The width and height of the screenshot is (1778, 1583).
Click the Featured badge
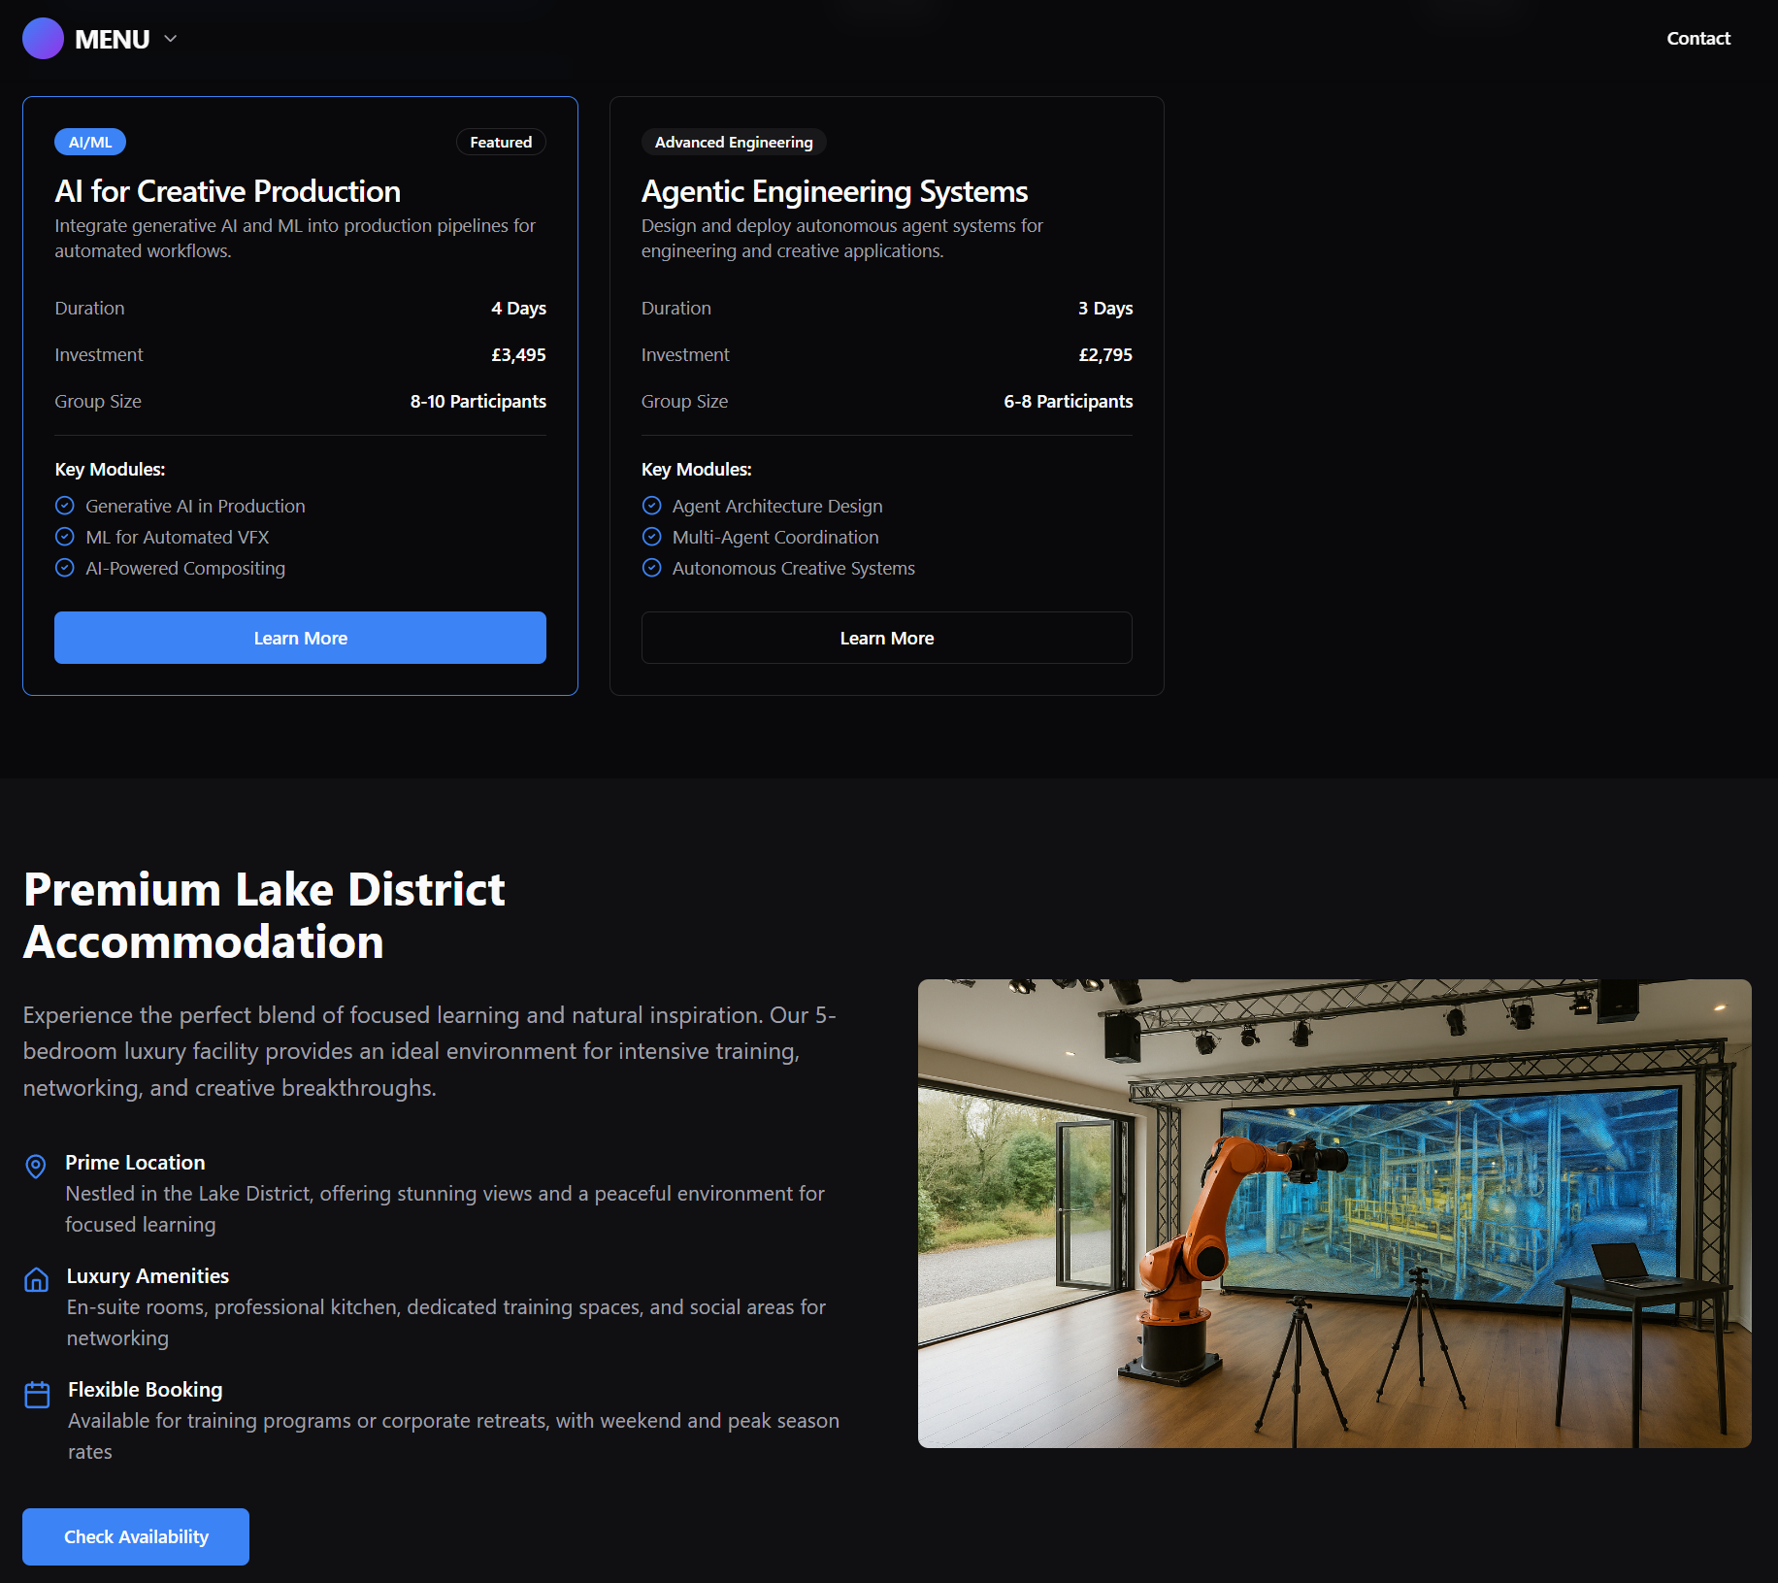501,142
